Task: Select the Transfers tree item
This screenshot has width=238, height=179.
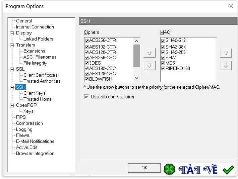Action: click(x=25, y=45)
